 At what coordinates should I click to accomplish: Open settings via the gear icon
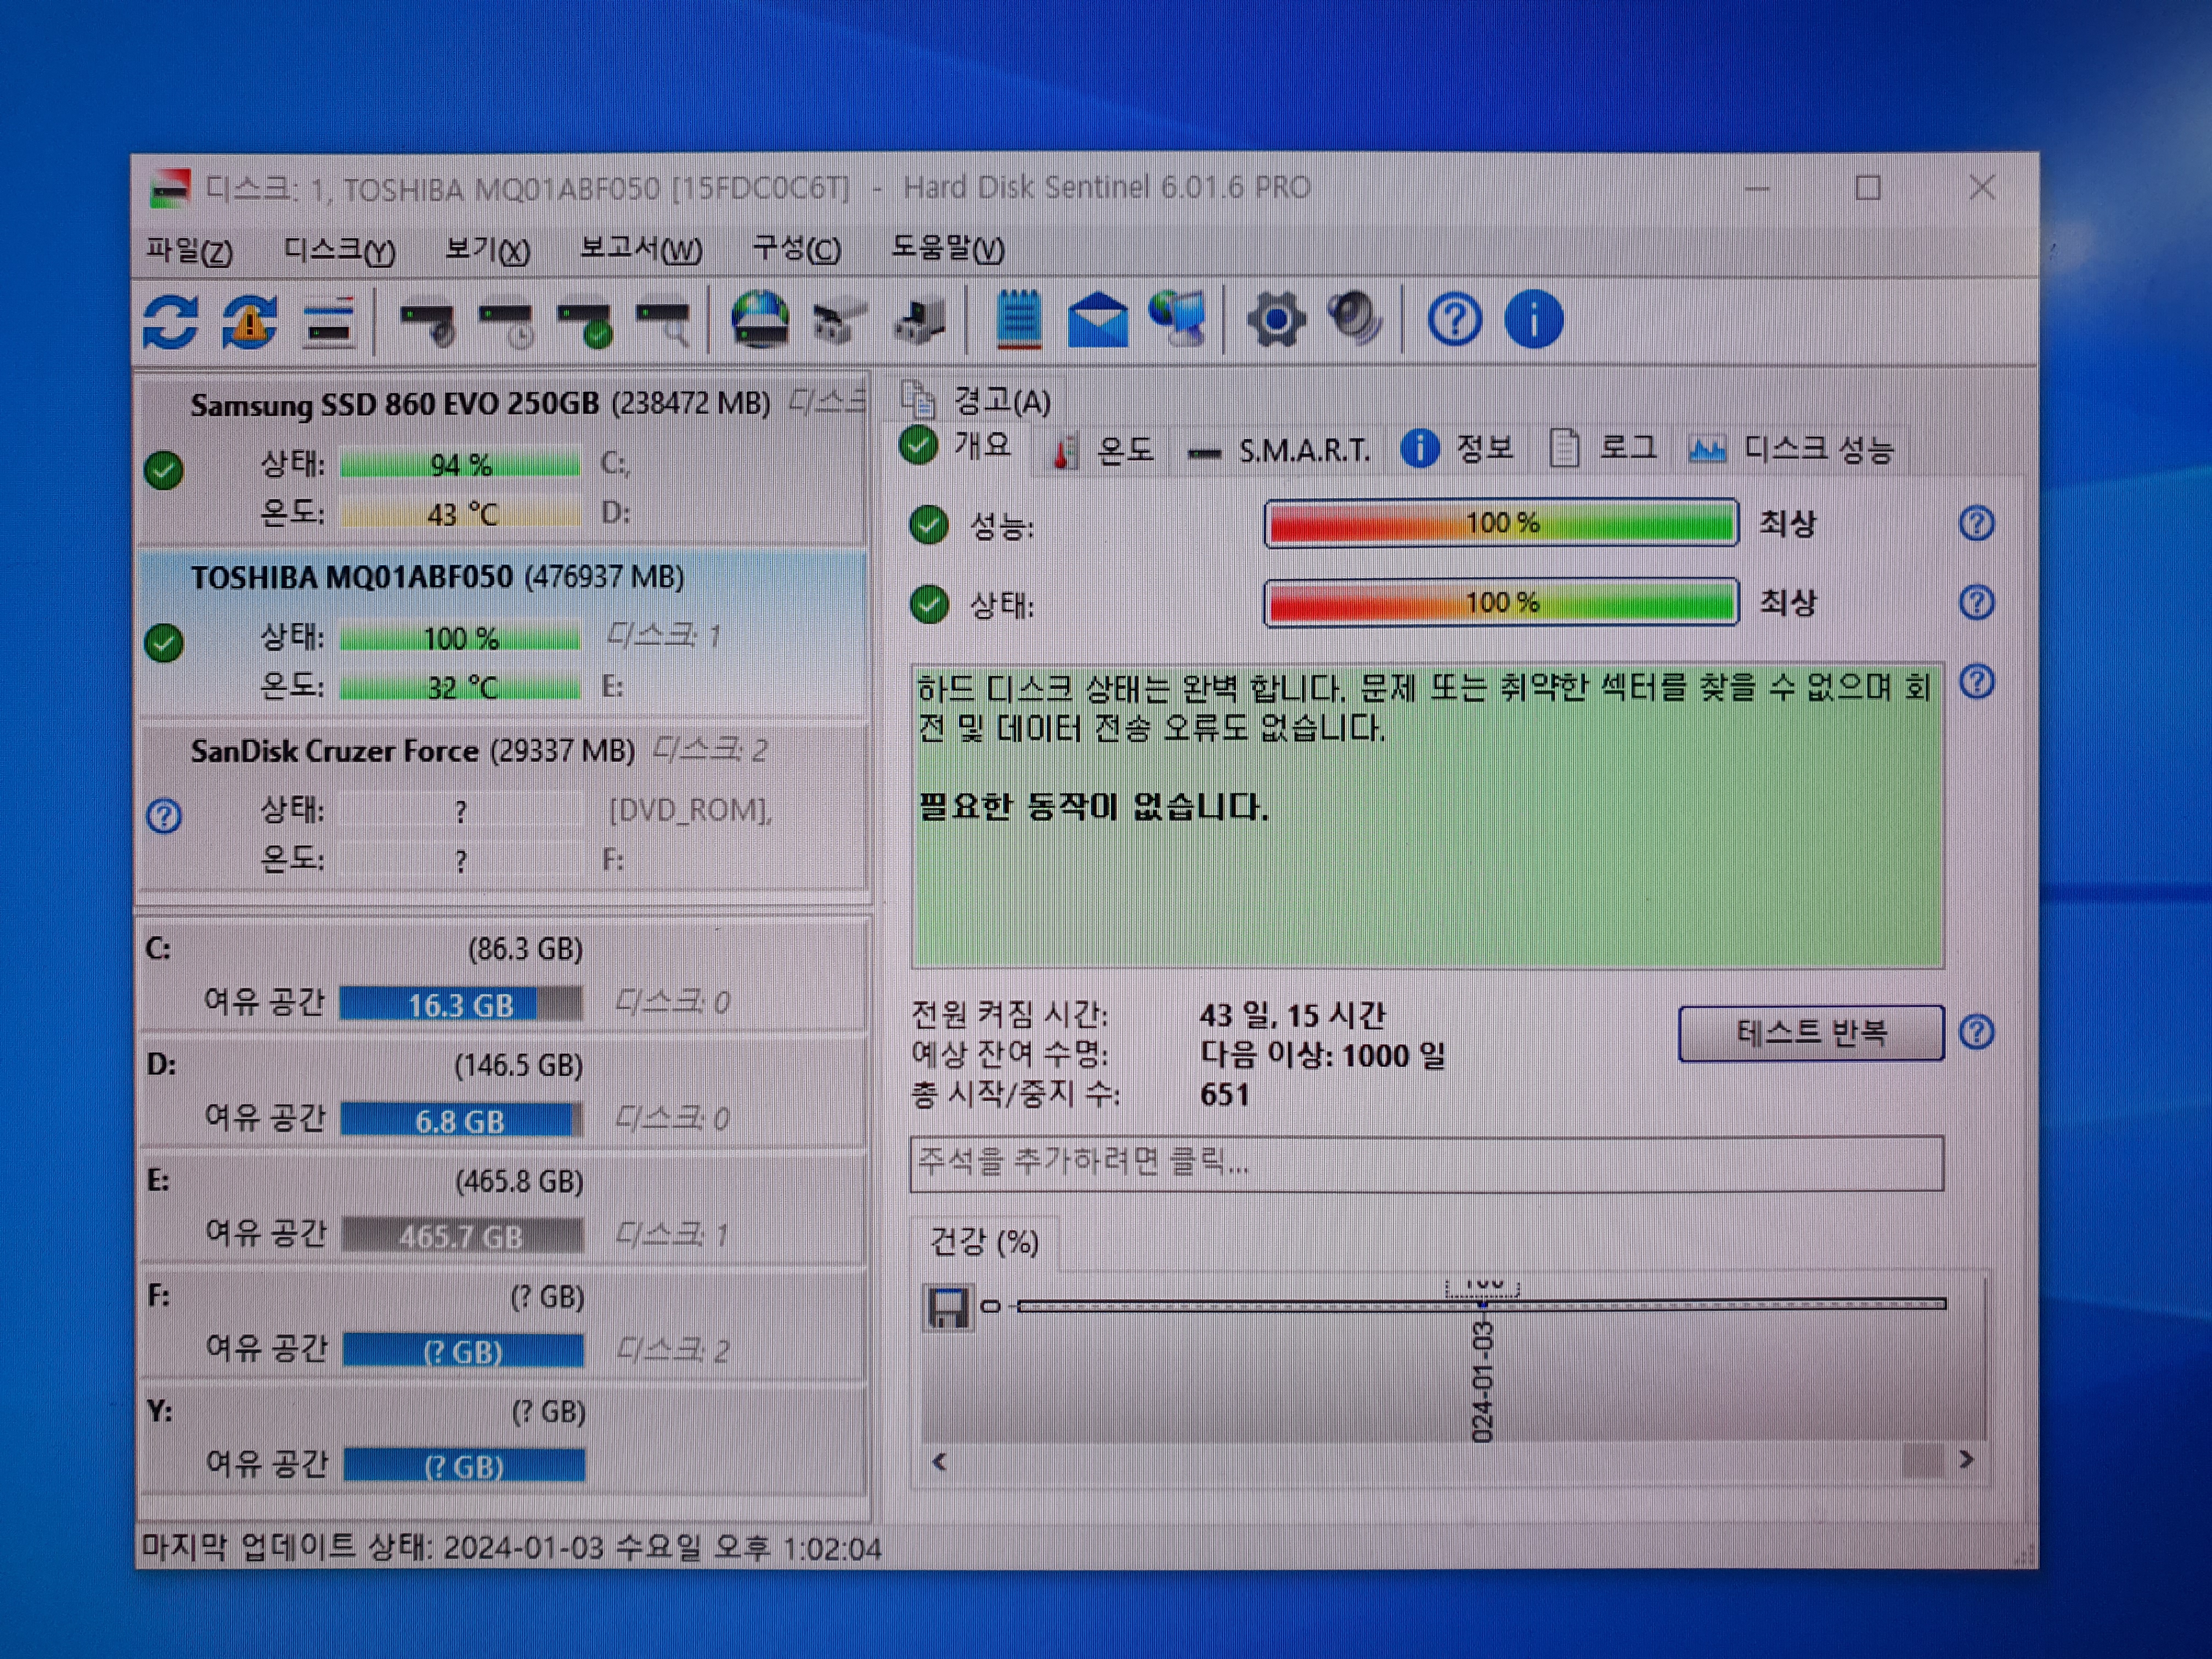(x=1276, y=320)
